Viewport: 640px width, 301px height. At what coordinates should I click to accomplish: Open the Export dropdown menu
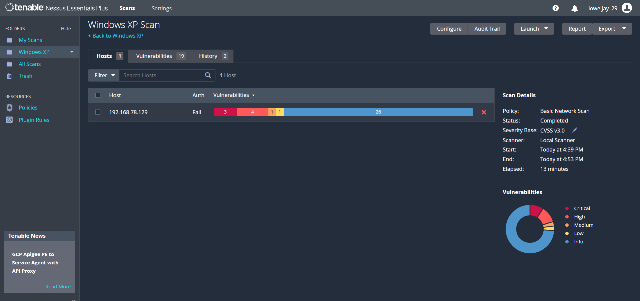pyautogui.click(x=612, y=29)
